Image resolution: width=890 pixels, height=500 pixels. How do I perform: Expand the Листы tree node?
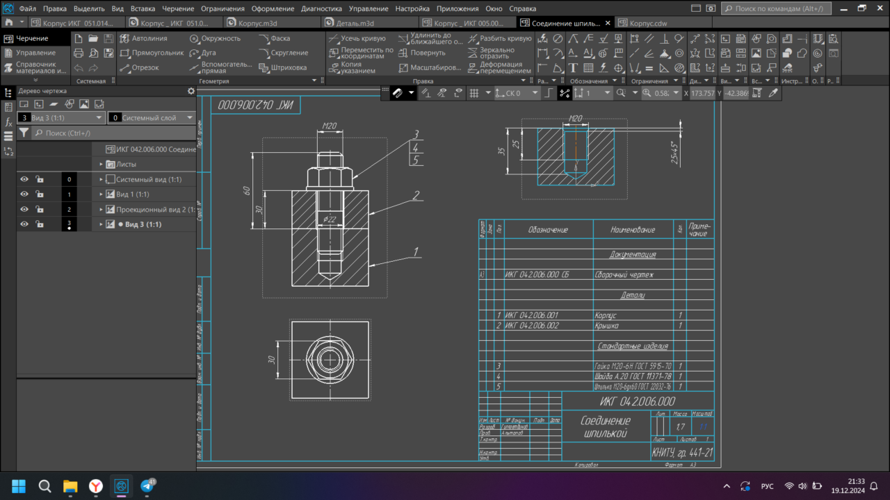(x=101, y=165)
